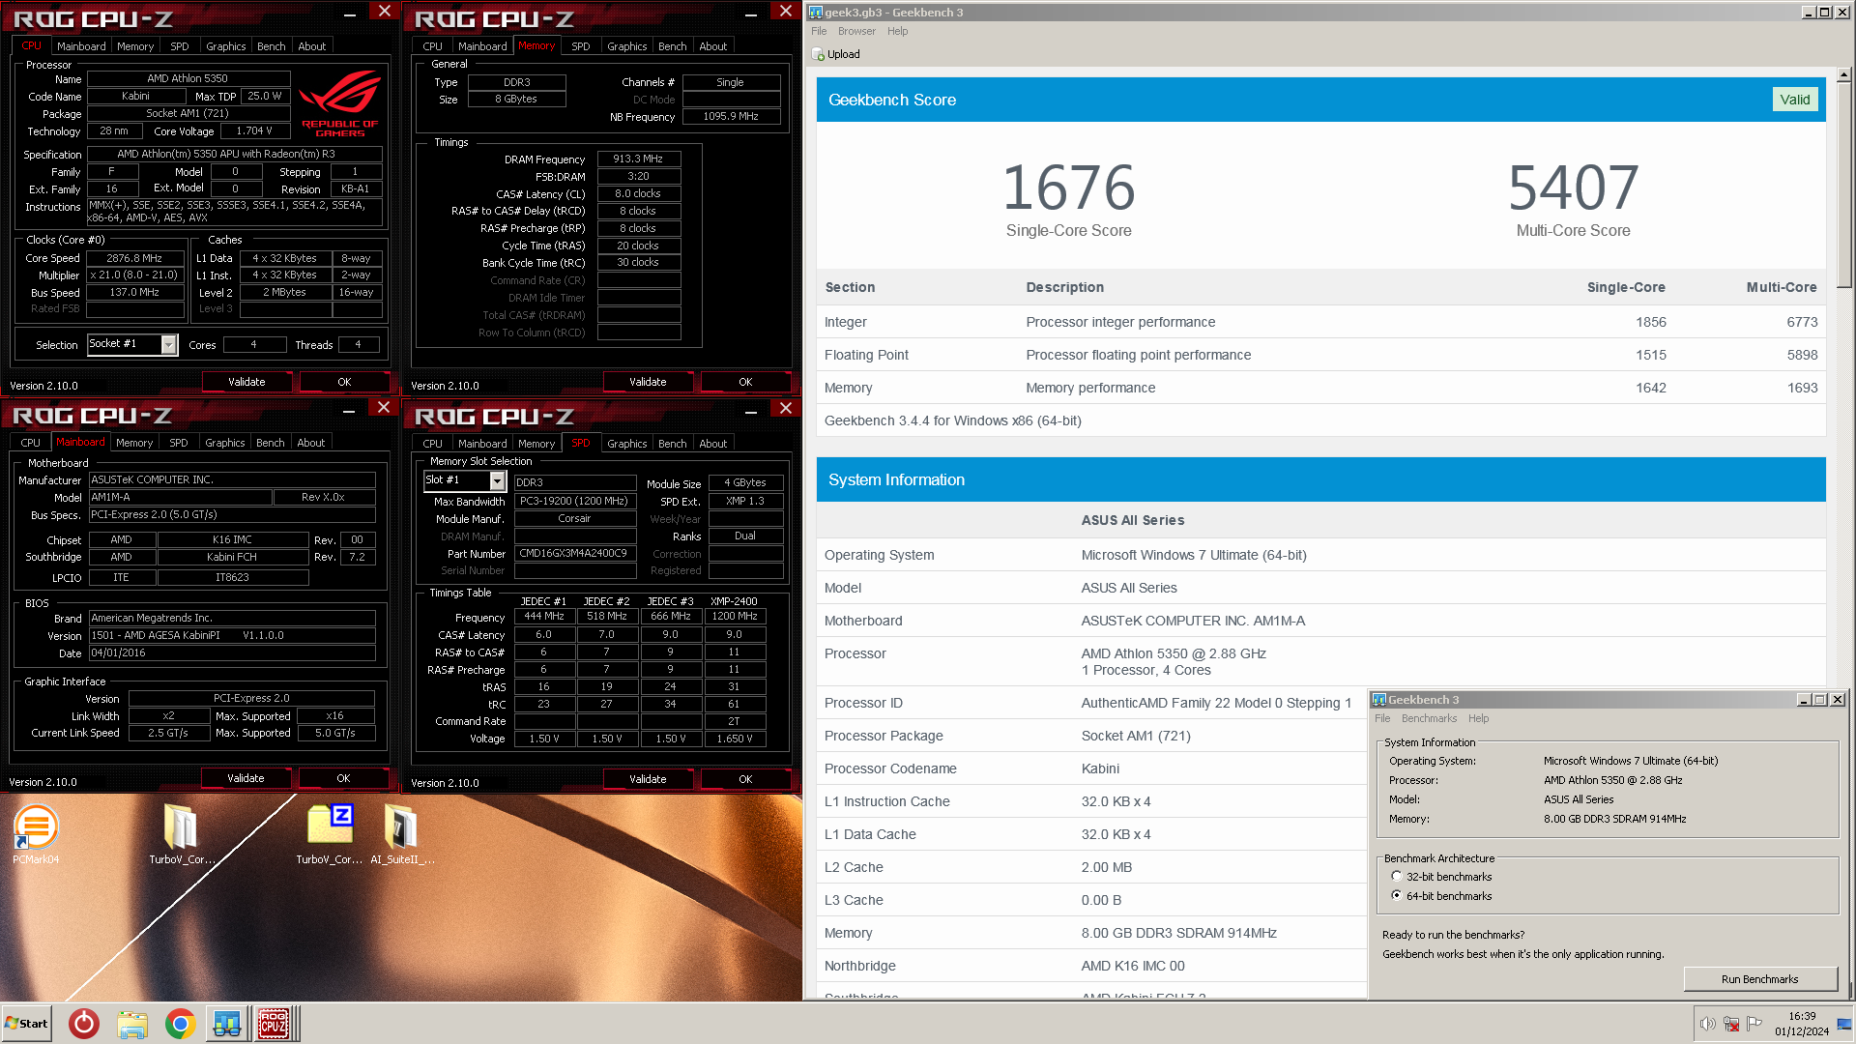Click NB Frequency 1095.9 MHz value
Image resolution: width=1856 pixels, height=1044 pixels.
pyautogui.click(x=731, y=116)
